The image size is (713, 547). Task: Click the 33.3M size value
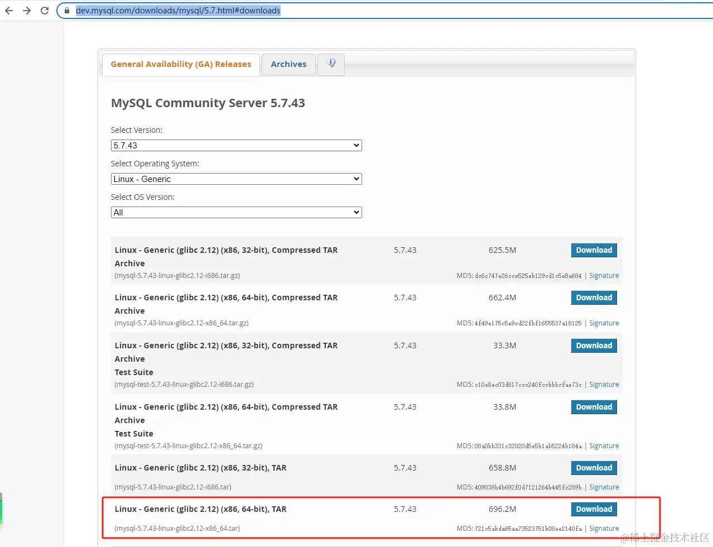504,346
